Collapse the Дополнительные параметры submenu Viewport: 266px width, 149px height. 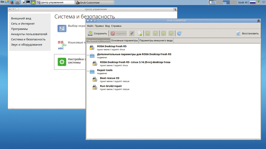pos(88,55)
